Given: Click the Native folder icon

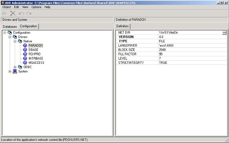Looking at the screenshot, I should click(x=20, y=41).
